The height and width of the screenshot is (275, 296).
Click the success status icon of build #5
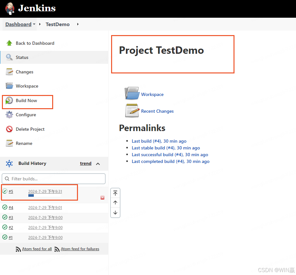coord(5,191)
